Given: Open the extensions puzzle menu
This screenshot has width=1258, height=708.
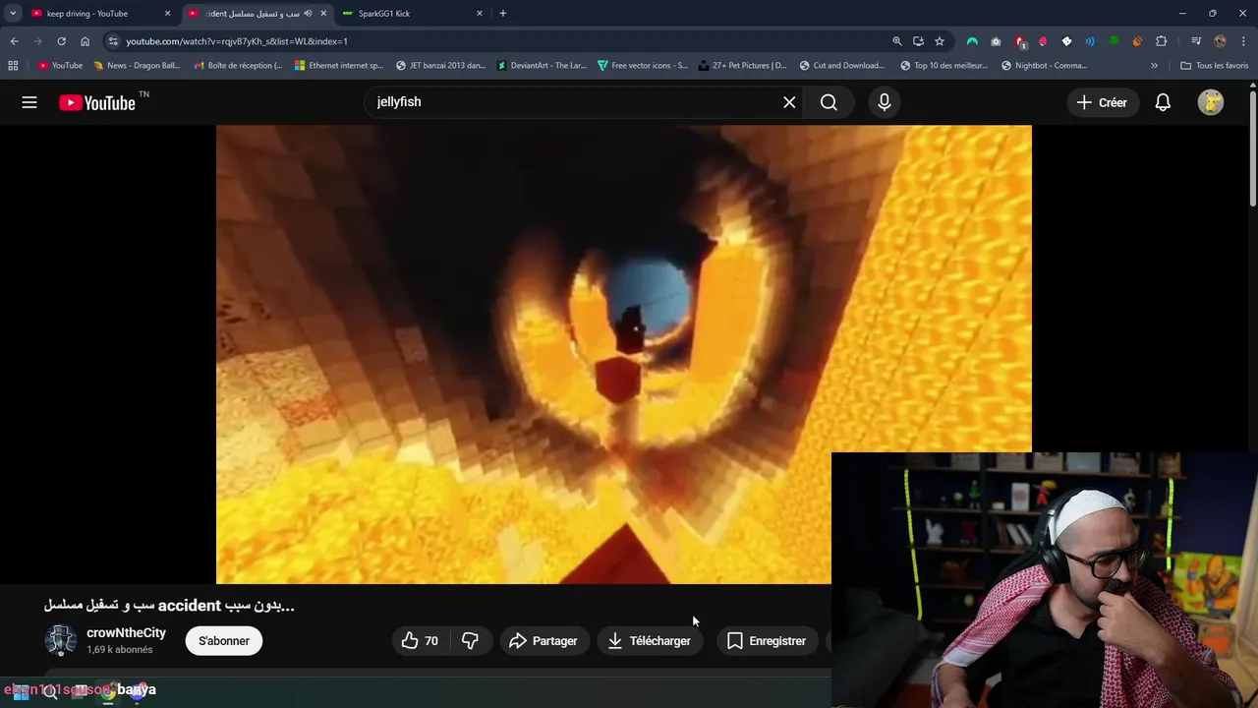Looking at the screenshot, I should point(1161,41).
